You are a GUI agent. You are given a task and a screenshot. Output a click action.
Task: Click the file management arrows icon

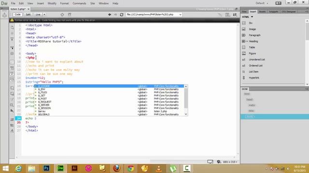coord(235,15)
